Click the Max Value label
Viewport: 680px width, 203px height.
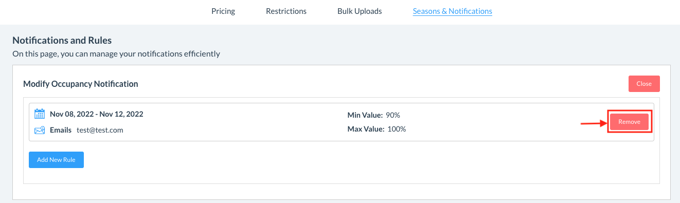pyautogui.click(x=366, y=129)
